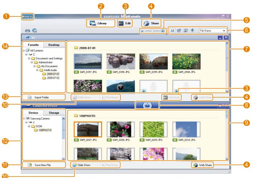Collapse the Intelli-studio folder node
This screenshot has height=178, width=253.
coord(37,70)
